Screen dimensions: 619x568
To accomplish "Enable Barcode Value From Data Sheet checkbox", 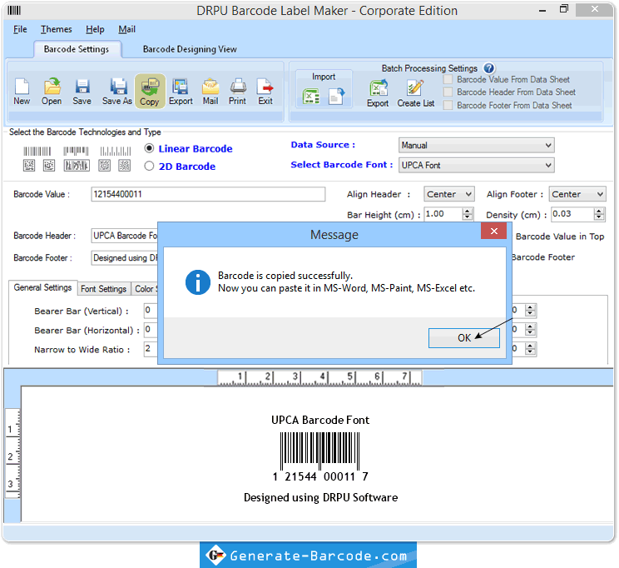I will pyautogui.click(x=448, y=79).
